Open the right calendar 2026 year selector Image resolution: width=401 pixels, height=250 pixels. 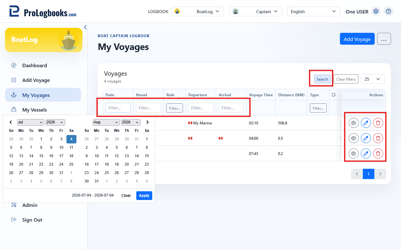131,122
